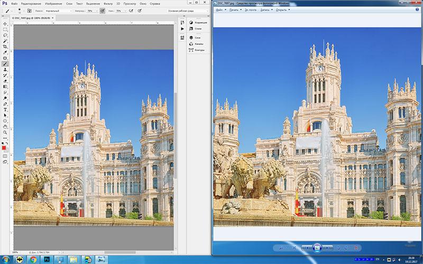The image size is (423, 264).
Task: Open the Actions play-arrow panel icon
Action: pyautogui.click(x=182, y=29)
